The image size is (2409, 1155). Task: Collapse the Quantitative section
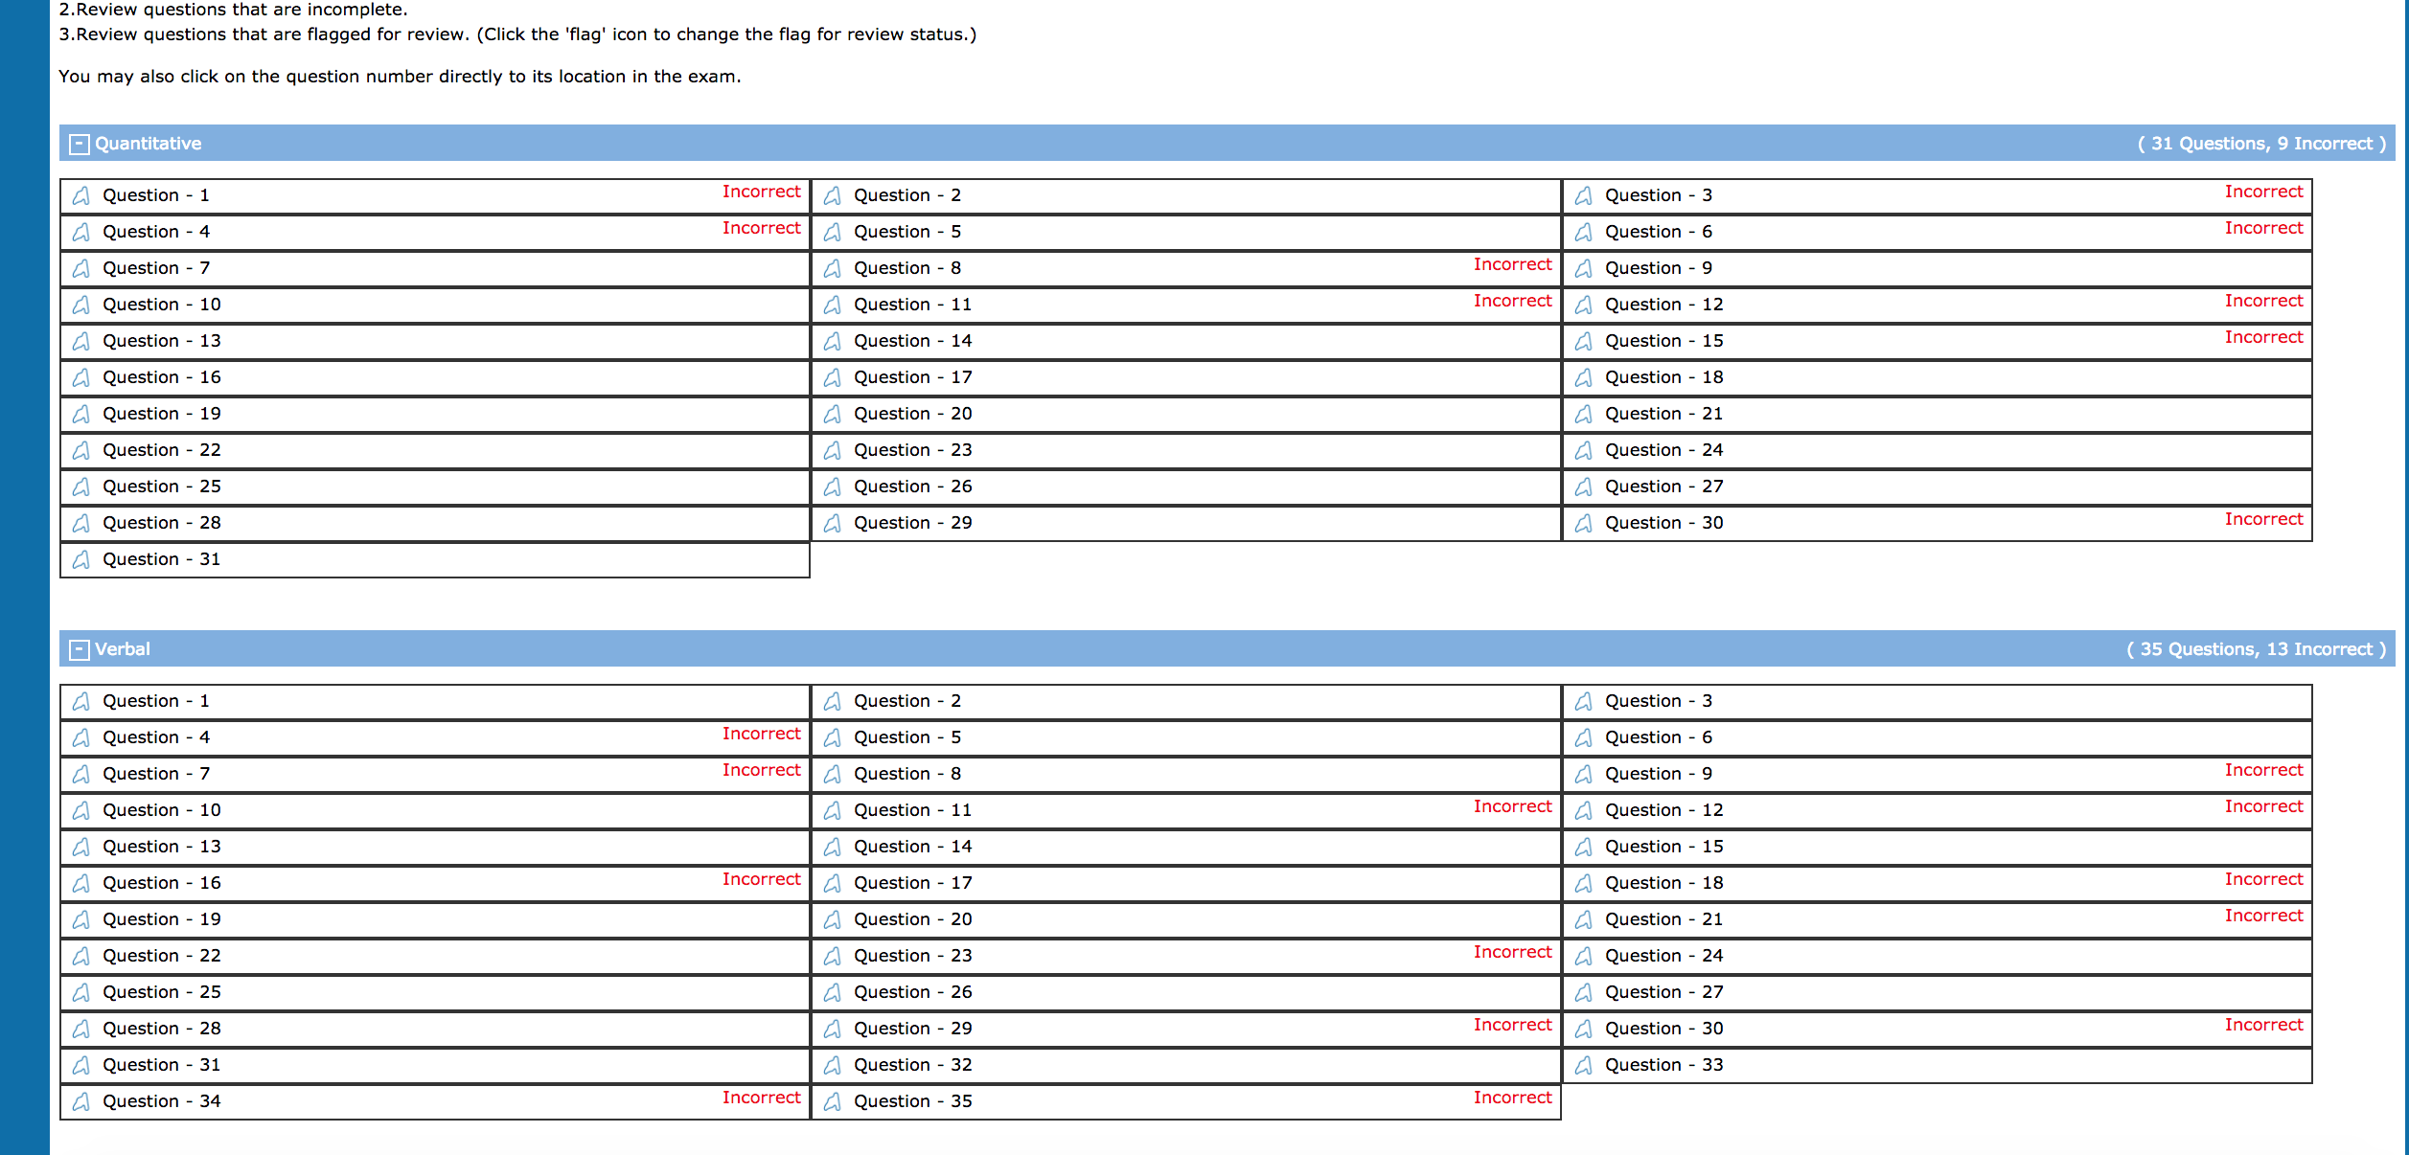tap(80, 145)
